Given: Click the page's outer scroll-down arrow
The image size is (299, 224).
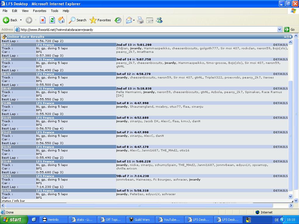Looking at the screenshot, I should tap(296, 200).
